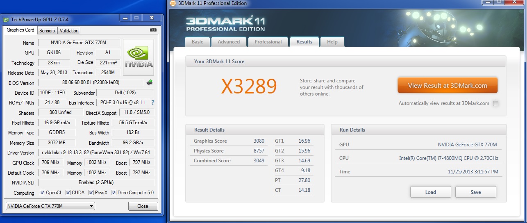The width and height of the screenshot is (527, 223).
Task: Open the Professional tab in 3DMark
Action: coord(268,42)
